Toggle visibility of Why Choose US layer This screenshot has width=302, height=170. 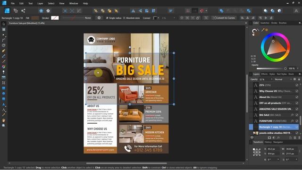[297, 91]
